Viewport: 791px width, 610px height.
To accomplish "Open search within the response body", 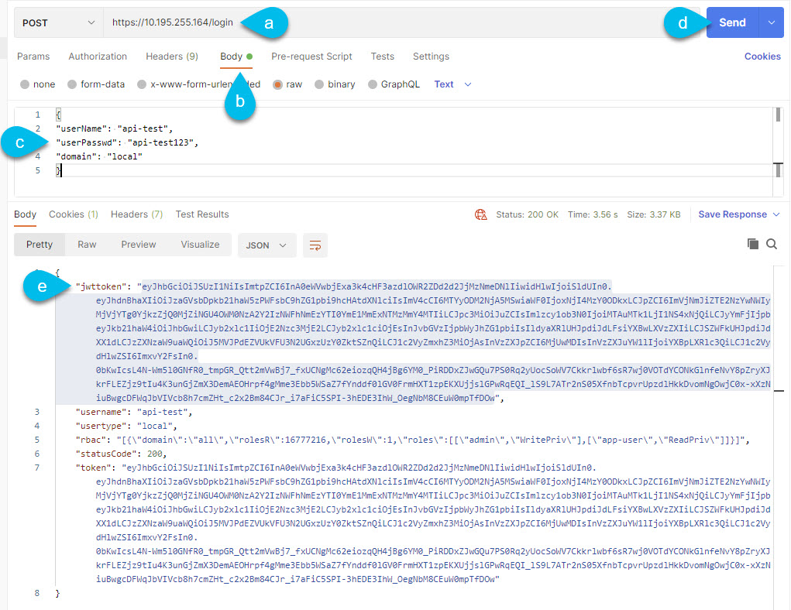I will point(772,243).
